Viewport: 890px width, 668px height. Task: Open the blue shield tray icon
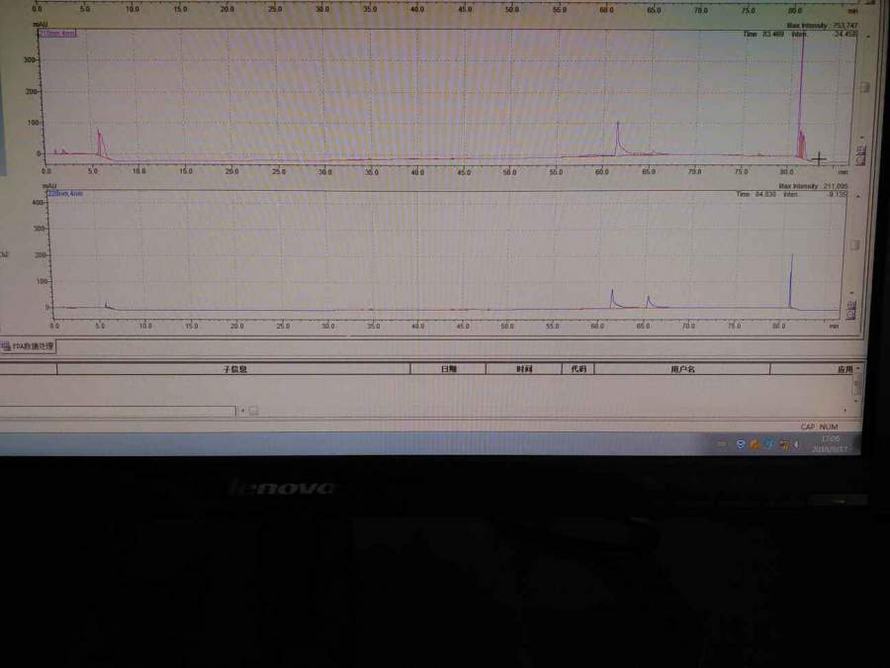pyautogui.click(x=740, y=444)
